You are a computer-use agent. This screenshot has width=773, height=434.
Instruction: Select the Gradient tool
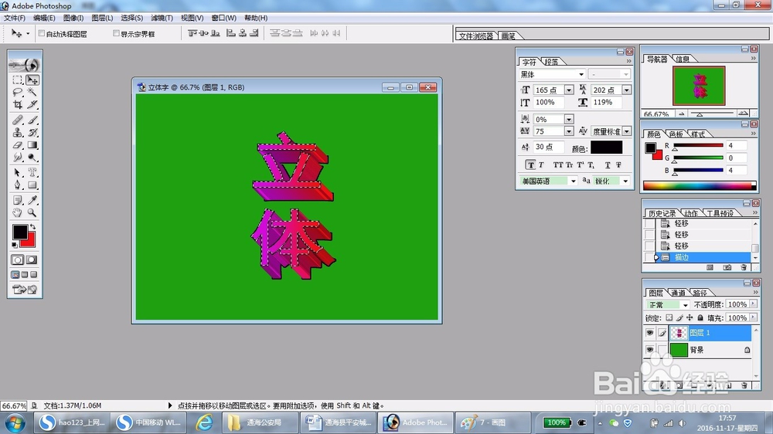32,145
